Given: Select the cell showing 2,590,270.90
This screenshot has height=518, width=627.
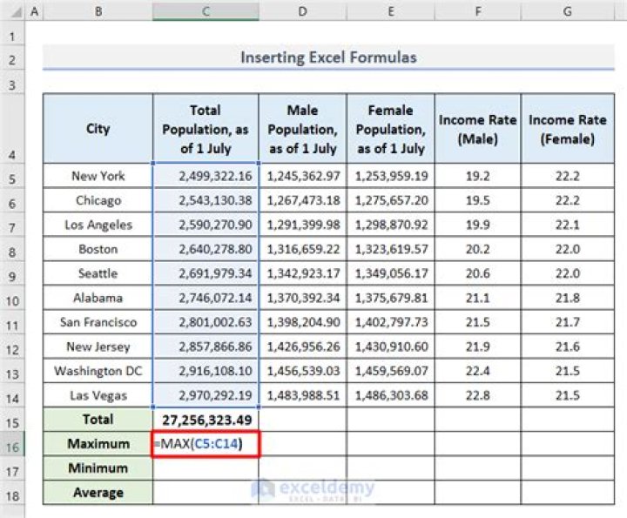Looking at the screenshot, I should click(x=206, y=225).
